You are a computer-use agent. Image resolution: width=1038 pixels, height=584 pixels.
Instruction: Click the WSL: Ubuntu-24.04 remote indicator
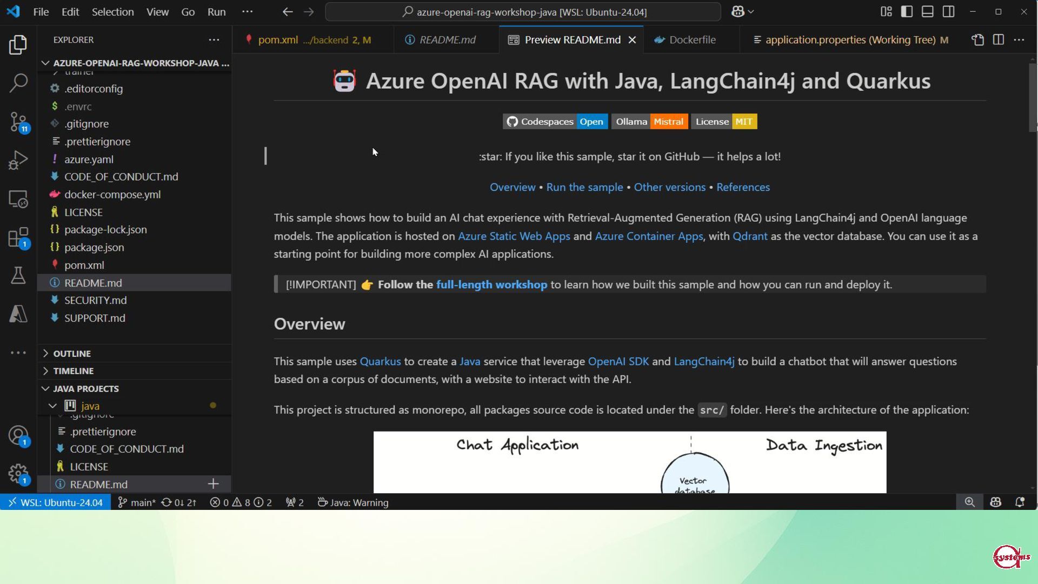click(56, 502)
